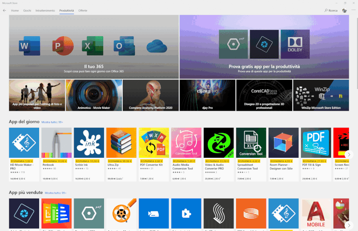Viewport: 358px width, 231px height.
Task: Click the Scrble Ink app title
Action: (82, 165)
